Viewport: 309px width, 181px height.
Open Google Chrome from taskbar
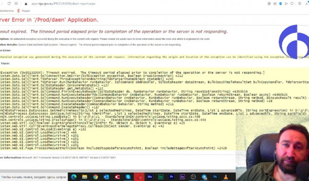tap(96, 177)
